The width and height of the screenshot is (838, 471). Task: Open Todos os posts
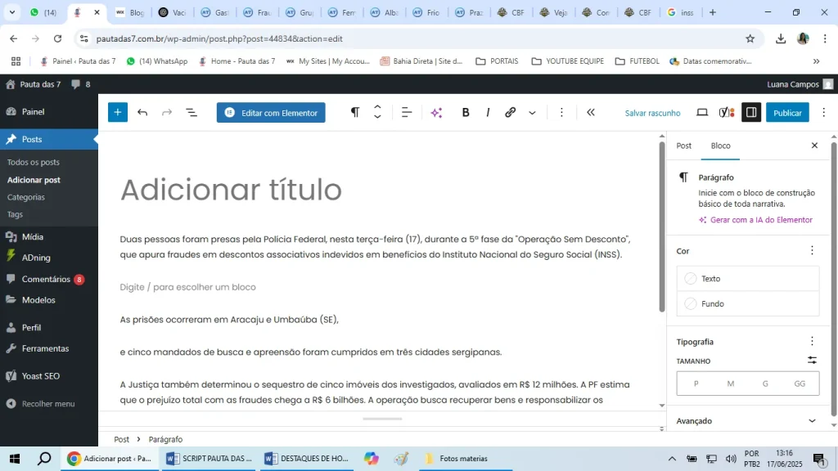tap(33, 163)
